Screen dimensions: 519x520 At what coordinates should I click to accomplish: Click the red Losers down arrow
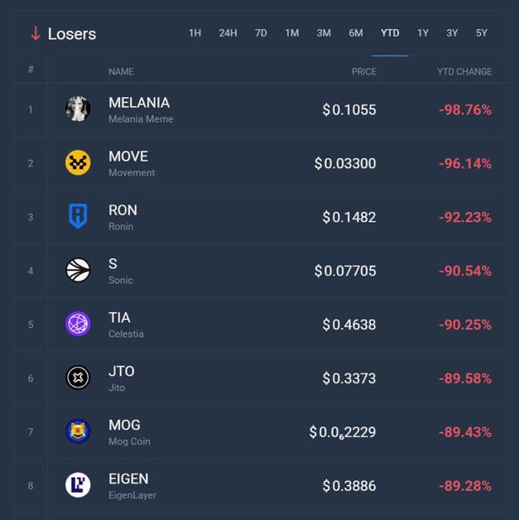(x=36, y=33)
